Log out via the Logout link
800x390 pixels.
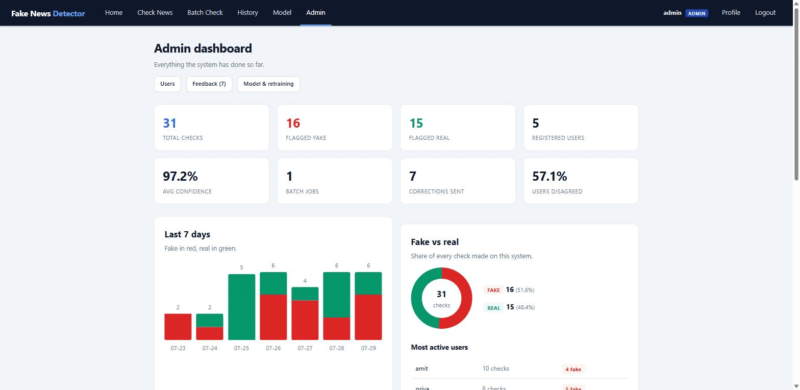(x=765, y=13)
